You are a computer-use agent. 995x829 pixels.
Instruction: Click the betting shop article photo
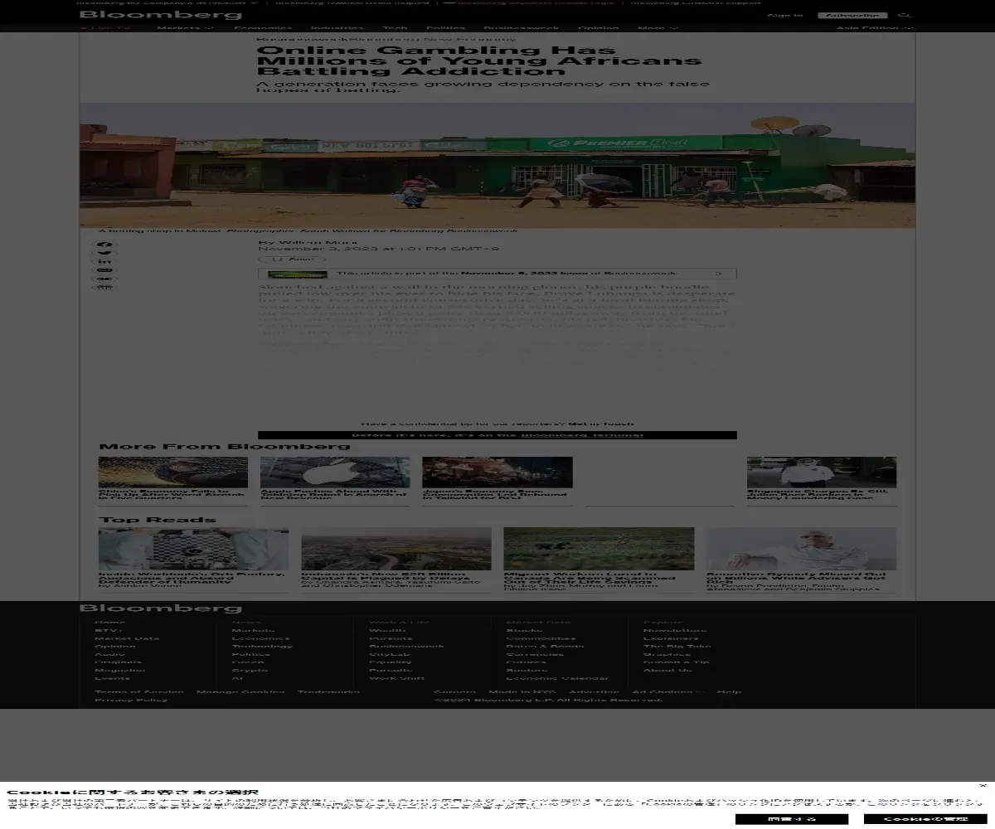click(x=498, y=165)
